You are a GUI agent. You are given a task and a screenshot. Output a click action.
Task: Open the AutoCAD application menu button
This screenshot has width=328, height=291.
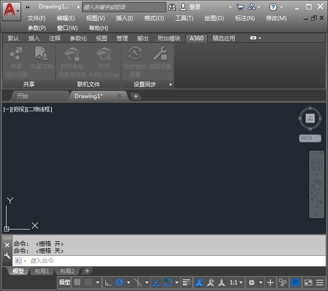[x=12, y=11]
